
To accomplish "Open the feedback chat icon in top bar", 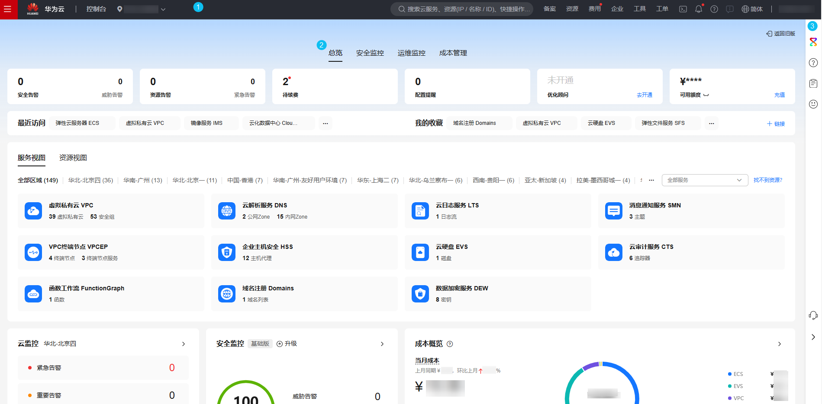I will 730,9.
